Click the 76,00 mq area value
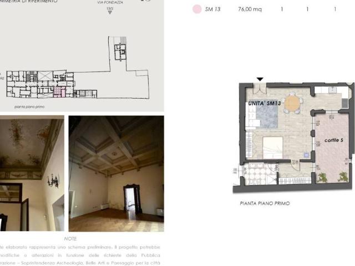Screen dimensions: 355x266 pos(250,9)
